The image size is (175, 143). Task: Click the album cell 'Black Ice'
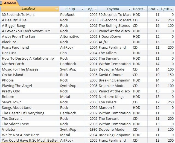point(30,42)
